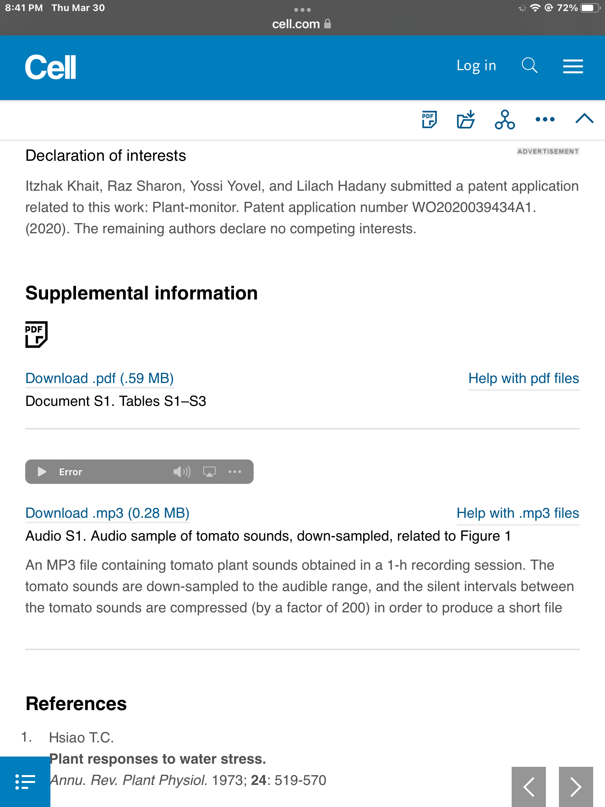The height and width of the screenshot is (807, 605).
Task: Click Log in on the Cell header
Action: point(476,65)
